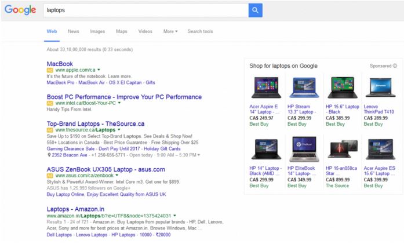Viewport: 404px width, 244px height.
Task: Open the MacBook ad result title
Action: coord(60,64)
